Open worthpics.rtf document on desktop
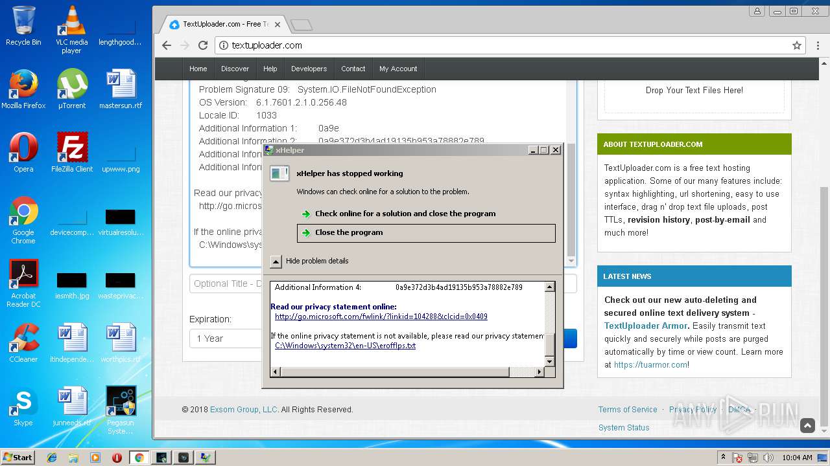Screen dimensions: 830x466 pos(121,343)
